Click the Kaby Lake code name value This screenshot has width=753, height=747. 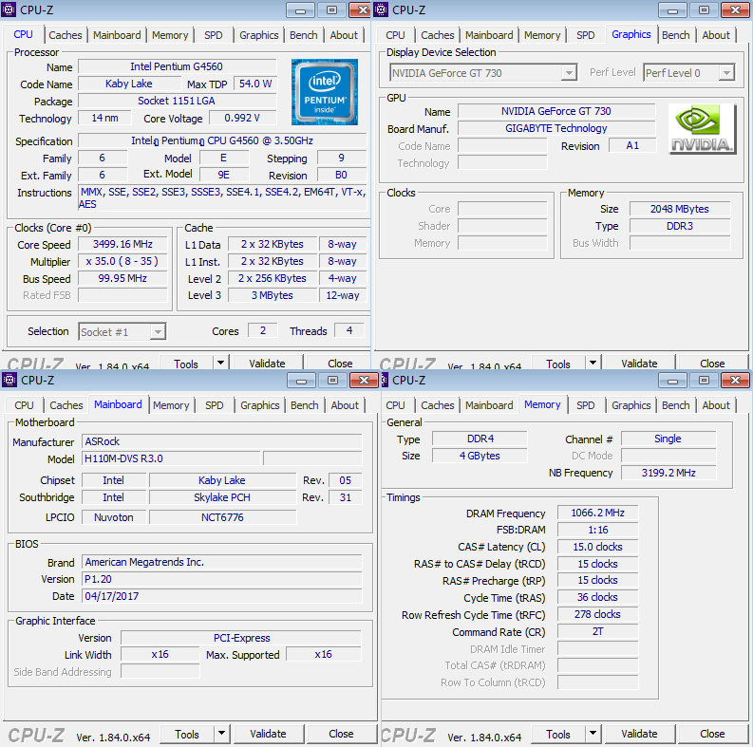coord(129,84)
